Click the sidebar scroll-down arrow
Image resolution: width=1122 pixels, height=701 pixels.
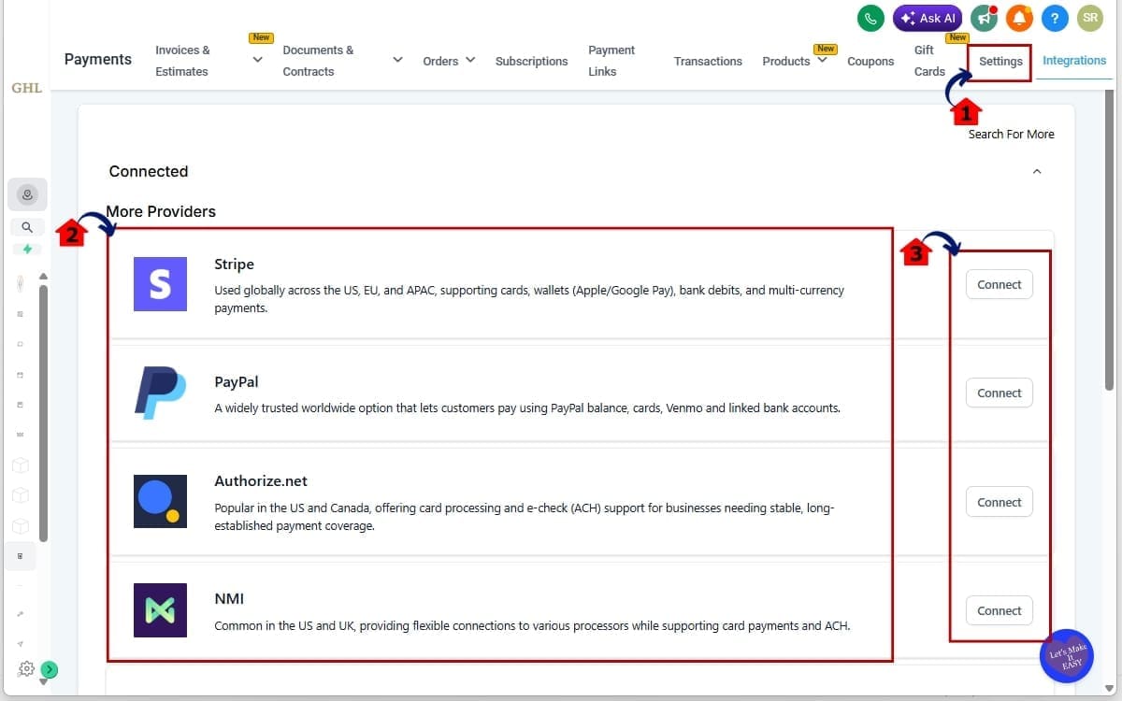pyautogui.click(x=43, y=682)
